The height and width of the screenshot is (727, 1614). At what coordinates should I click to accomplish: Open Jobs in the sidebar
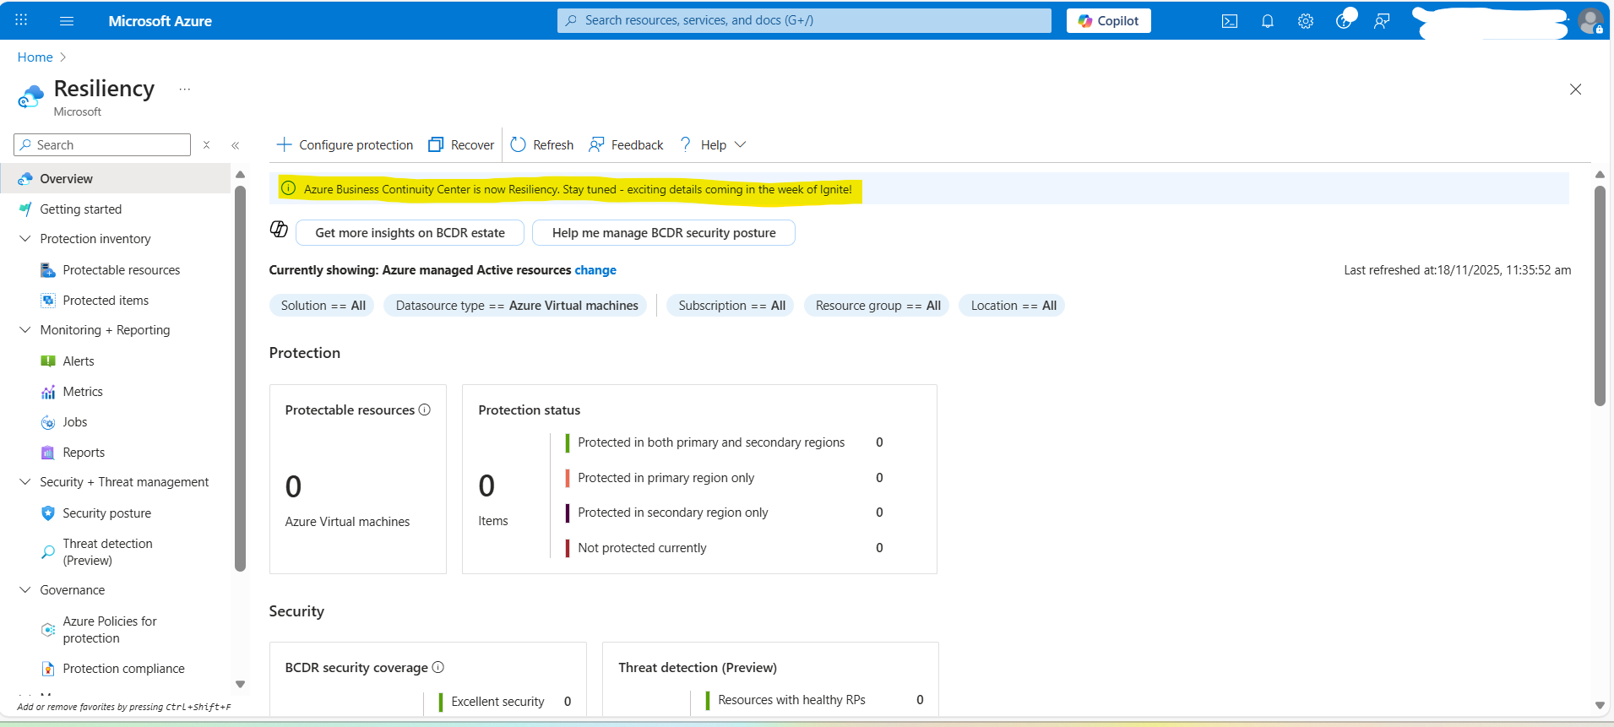(75, 422)
